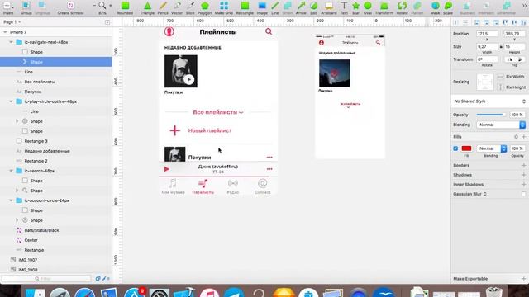This screenshot has width=529, height=297.
Task: Click the Rotate value field
Action: coord(487,59)
